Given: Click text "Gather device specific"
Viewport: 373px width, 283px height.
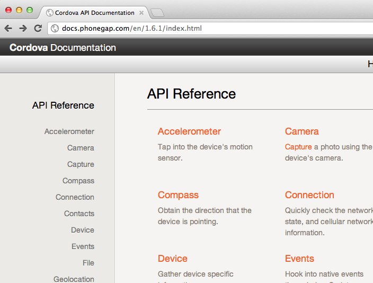Looking at the screenshot, I should 196,274.
